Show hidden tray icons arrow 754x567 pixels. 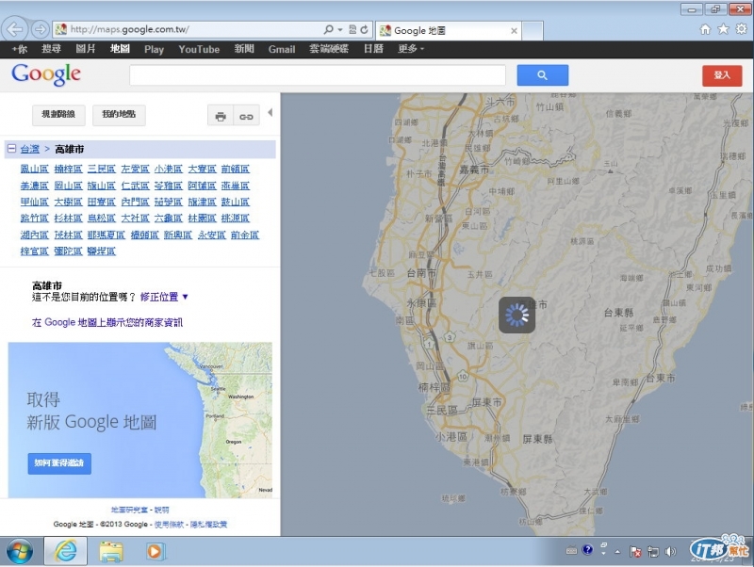(x=617, y=552)
